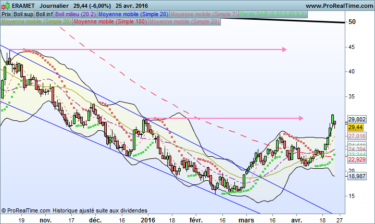Open Boll milieu (20 2) indicator settings
Screen dimensions: 375x224
[x=76, y=15]
